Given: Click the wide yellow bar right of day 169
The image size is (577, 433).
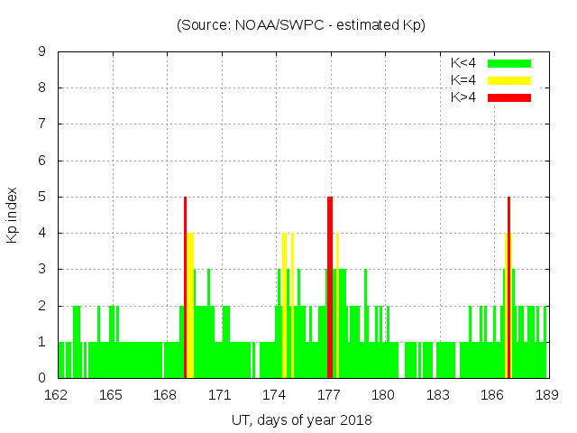Looking at the screenshot, I should 190,305.
